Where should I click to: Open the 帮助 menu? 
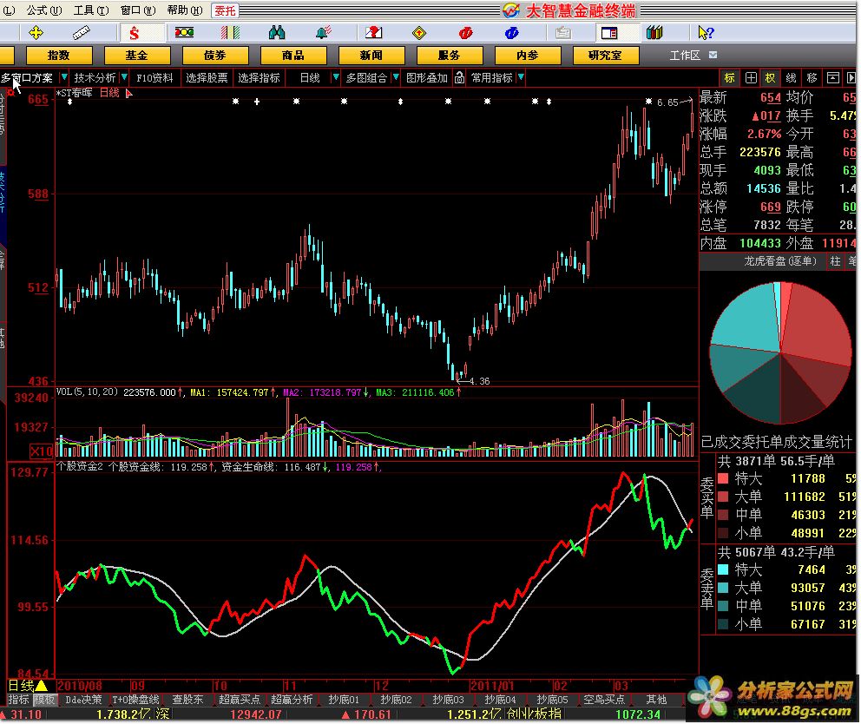tap(185, 10)
